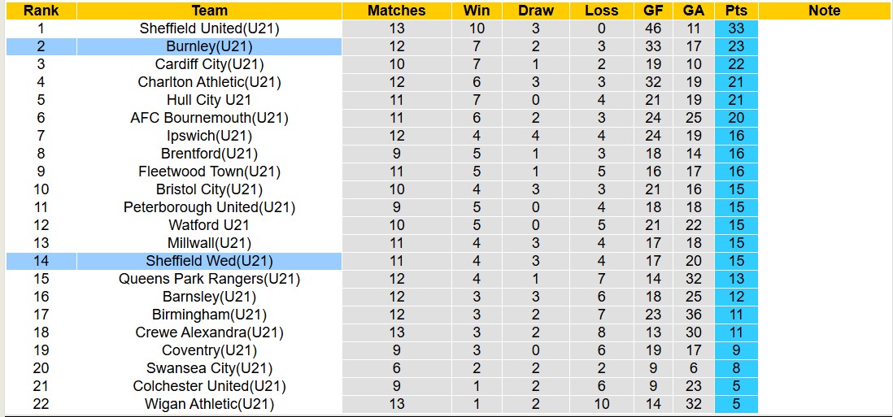Click the Note column header

(825, 11)
